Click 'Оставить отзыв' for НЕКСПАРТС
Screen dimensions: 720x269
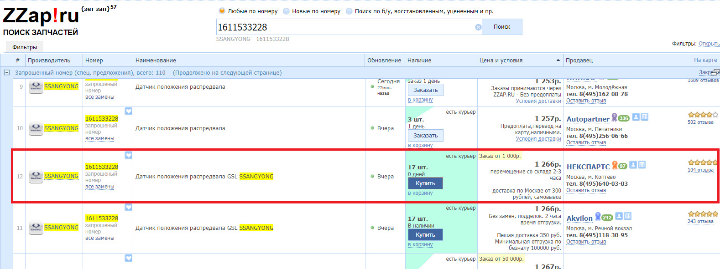(x=586, y=190)
